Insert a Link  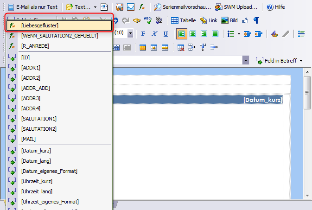pyautogui.click(x=209, y=20)
